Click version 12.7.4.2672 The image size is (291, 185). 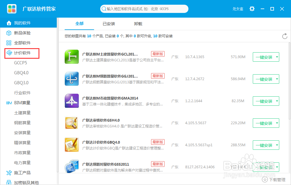point(195,79)
